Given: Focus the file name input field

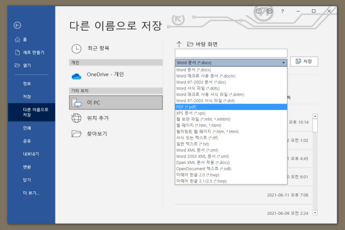Looking at the screenshot, I should [231, 53].
